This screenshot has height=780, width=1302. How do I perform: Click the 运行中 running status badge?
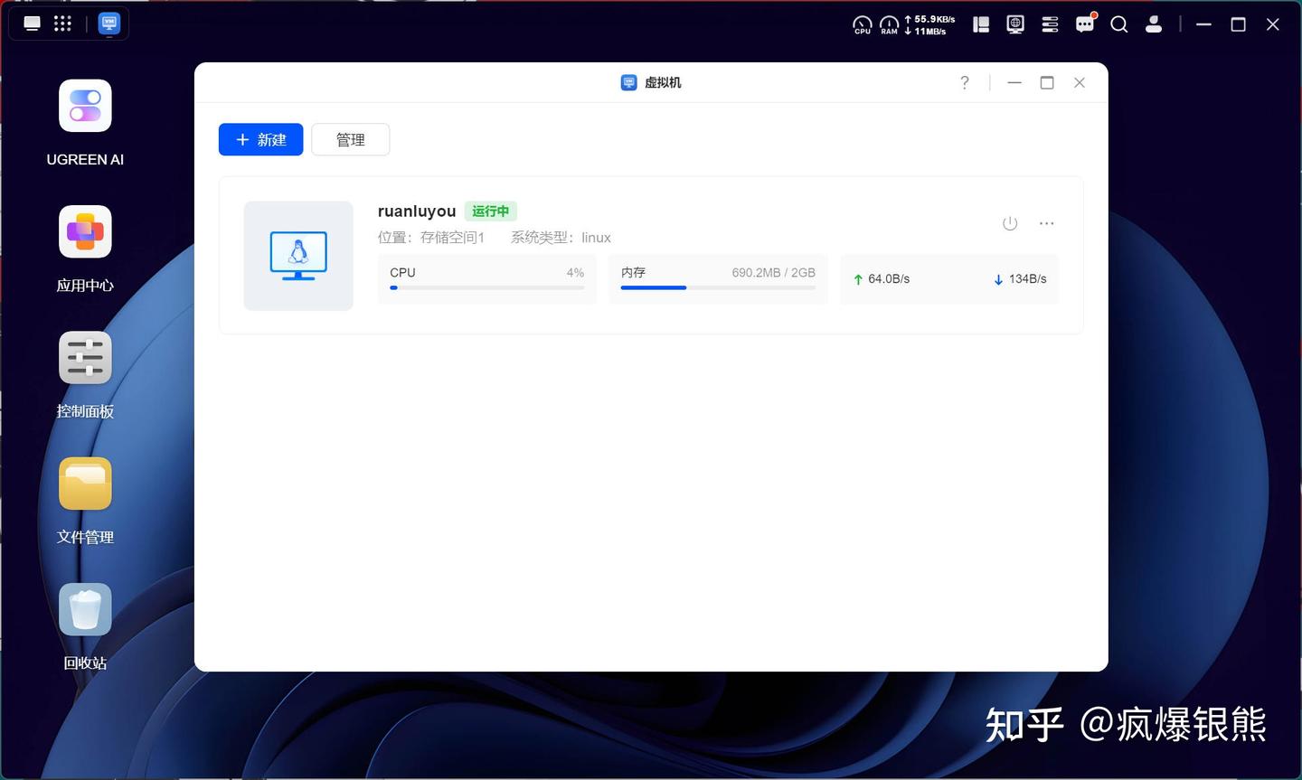point(491,211)
